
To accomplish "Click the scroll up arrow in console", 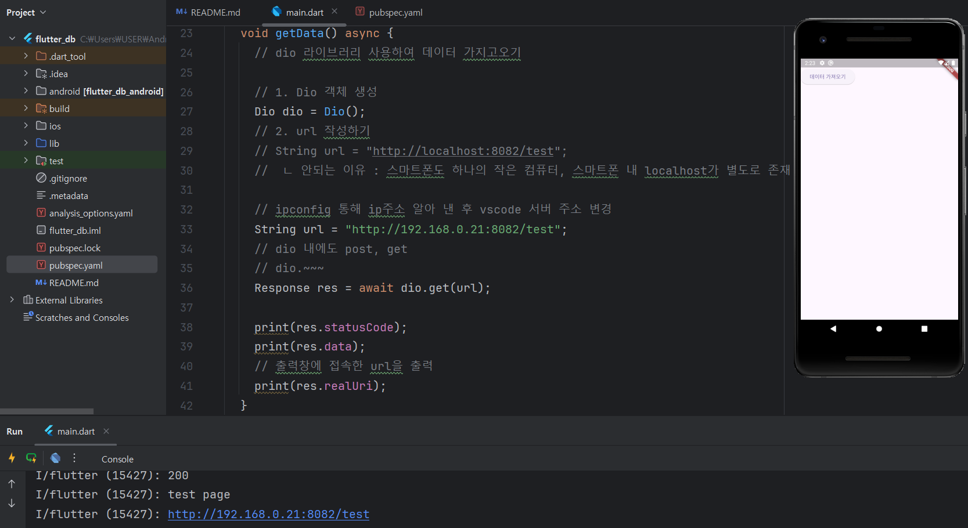I will [12, 484].
